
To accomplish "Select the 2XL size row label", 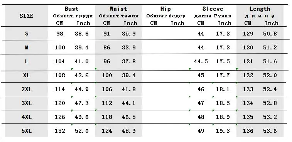I will [x=27, y=89].
